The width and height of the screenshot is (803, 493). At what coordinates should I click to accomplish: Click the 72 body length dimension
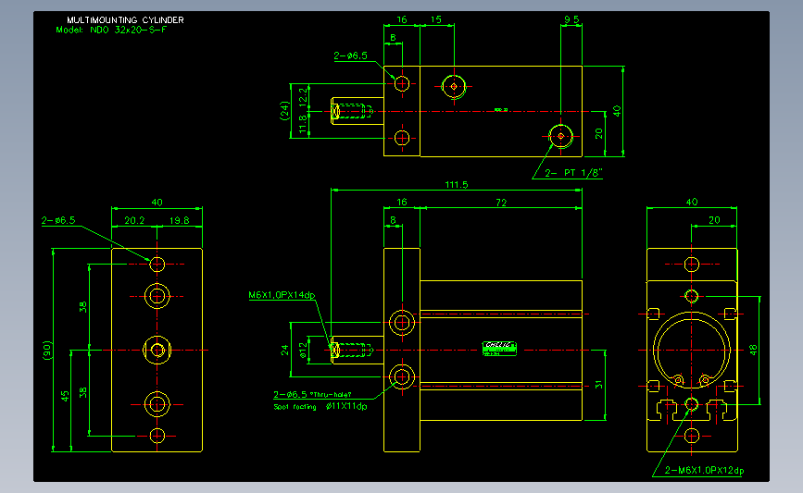[x=501, y=203]
